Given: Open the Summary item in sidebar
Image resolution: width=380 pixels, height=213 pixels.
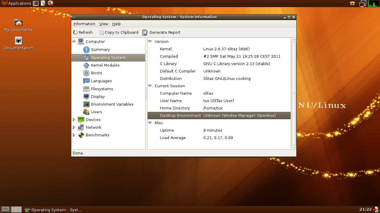Looking at the screenshot, I should coord(100,50).
